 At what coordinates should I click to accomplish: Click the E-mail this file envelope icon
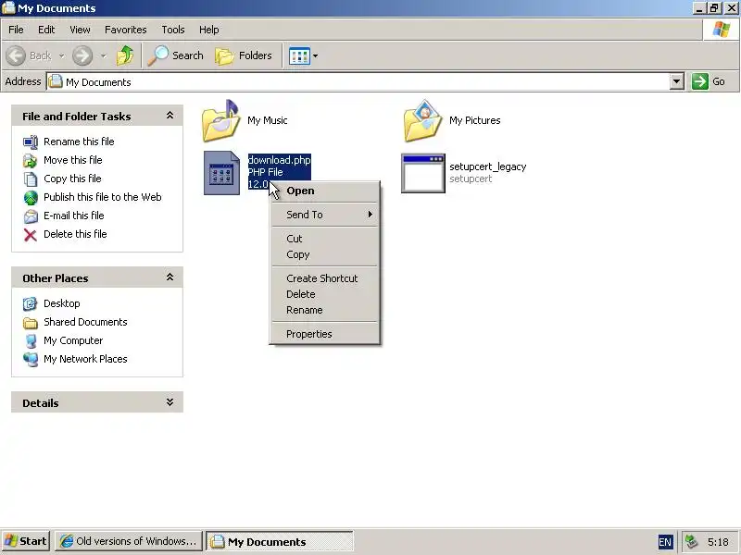point(31,216)
